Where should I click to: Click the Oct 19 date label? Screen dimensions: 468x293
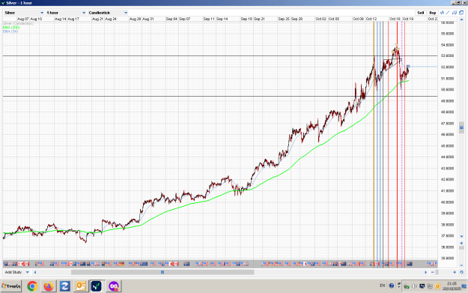pyautogui.click(x=408, y=19)
